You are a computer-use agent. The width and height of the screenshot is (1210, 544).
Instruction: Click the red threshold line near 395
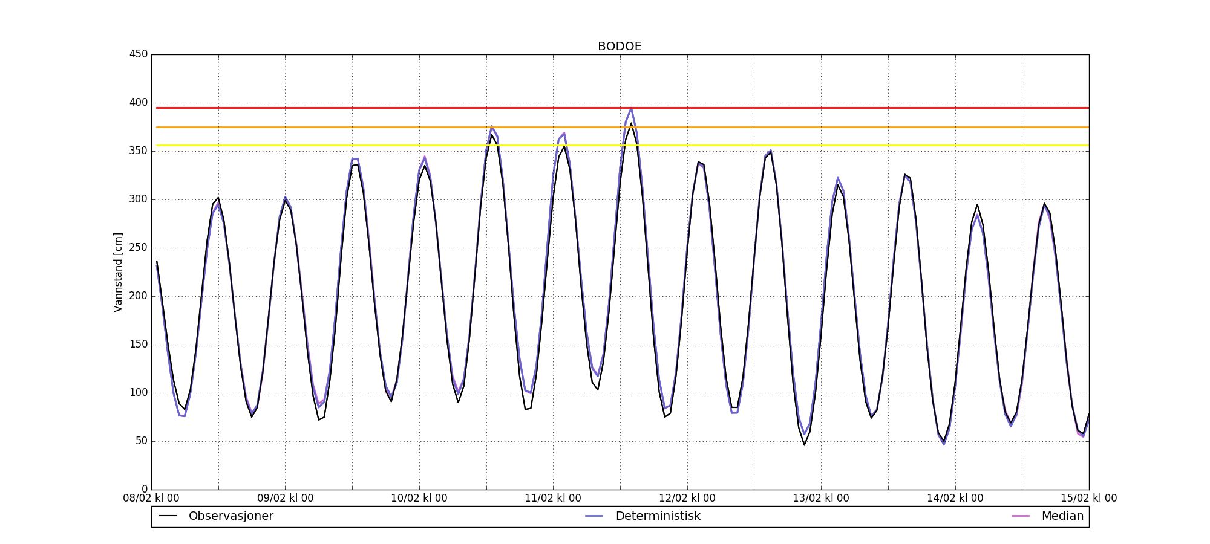[623, 108]
